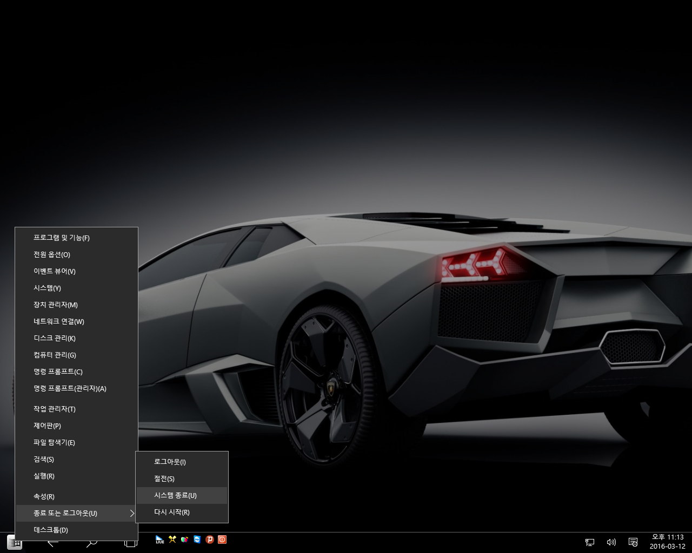The width and height of the screenshot is (692, 553).
Task: Launch 파일 탐색기(E)
Action: (x=76, y=442)
